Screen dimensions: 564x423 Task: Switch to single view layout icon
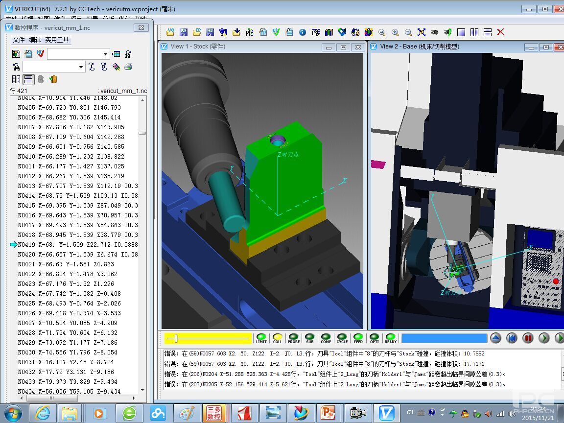tap(461, 32)
